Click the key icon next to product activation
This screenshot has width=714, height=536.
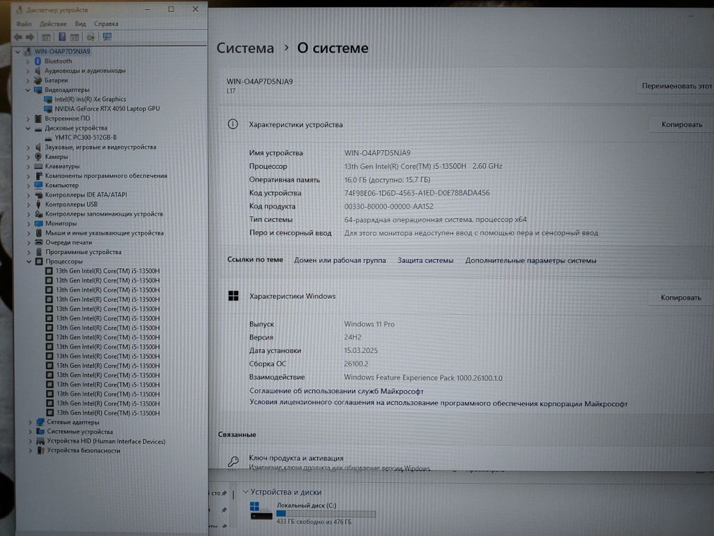click(x=234, y=461)
